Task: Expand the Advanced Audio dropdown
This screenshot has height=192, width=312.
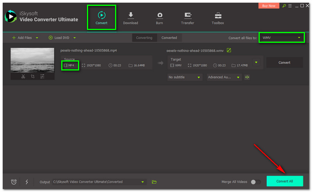Action: [224, 77]
